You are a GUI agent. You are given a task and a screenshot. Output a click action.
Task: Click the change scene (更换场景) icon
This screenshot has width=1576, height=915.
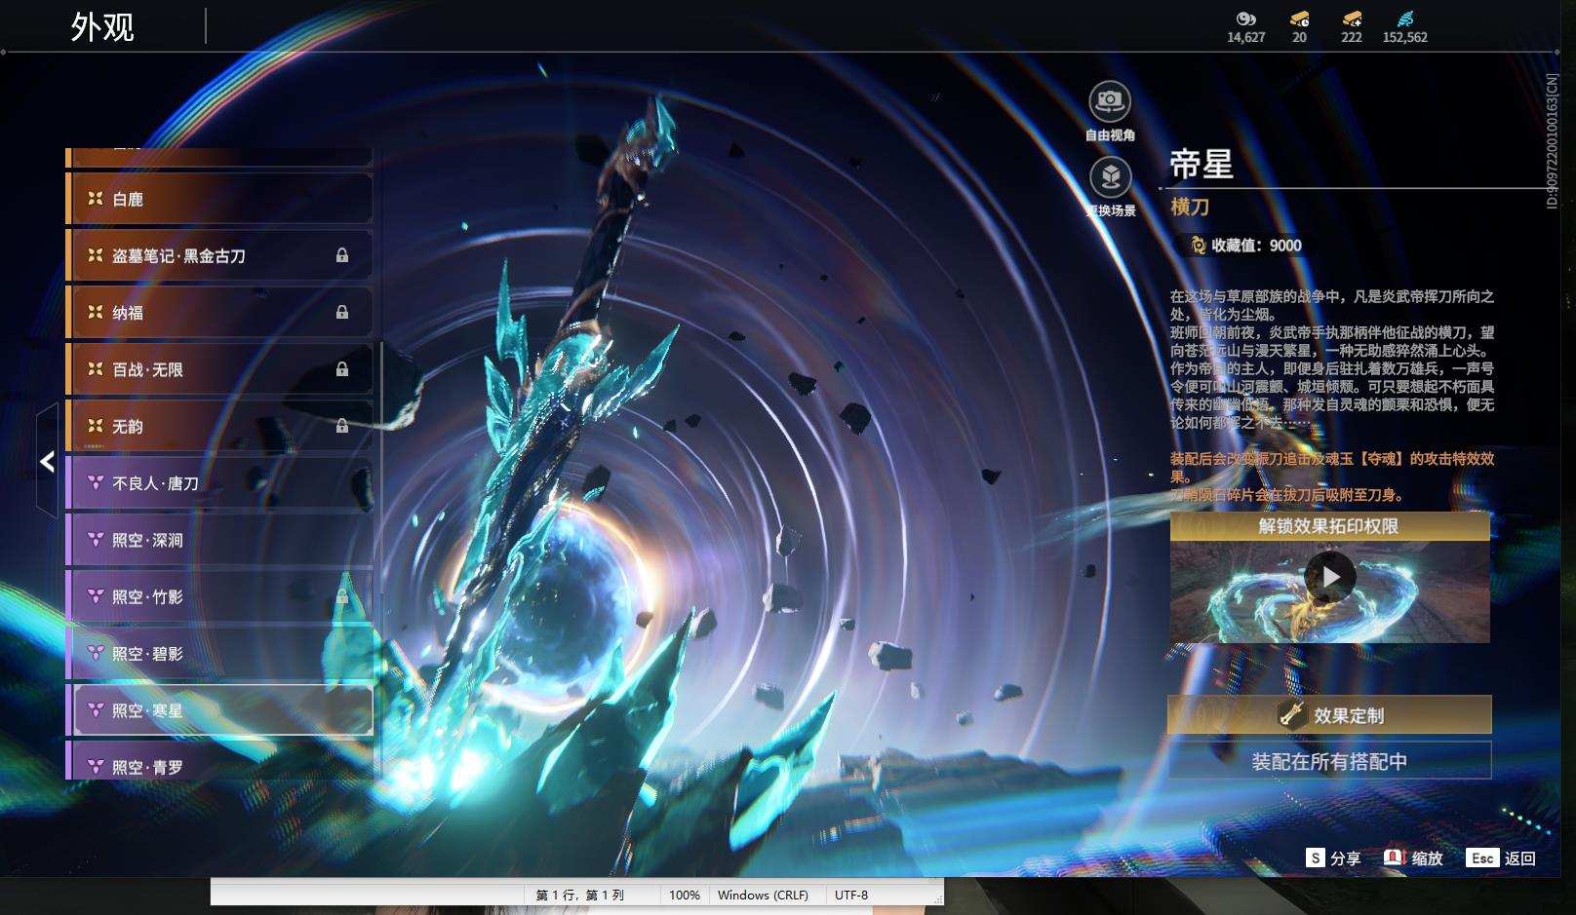(x=1110, y=177)
